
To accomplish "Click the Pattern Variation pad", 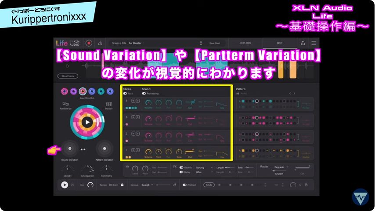I will [105, 149].
